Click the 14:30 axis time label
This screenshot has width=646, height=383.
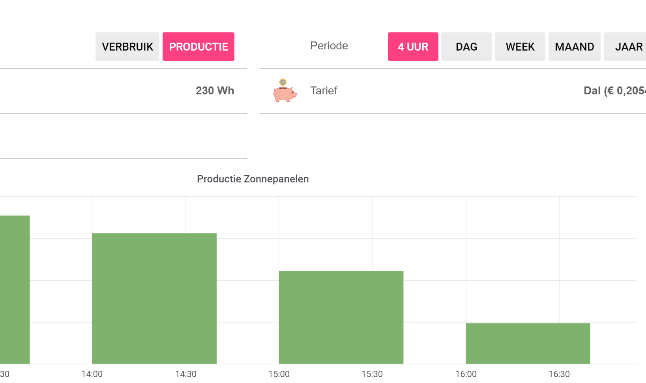tap(186, 374)
